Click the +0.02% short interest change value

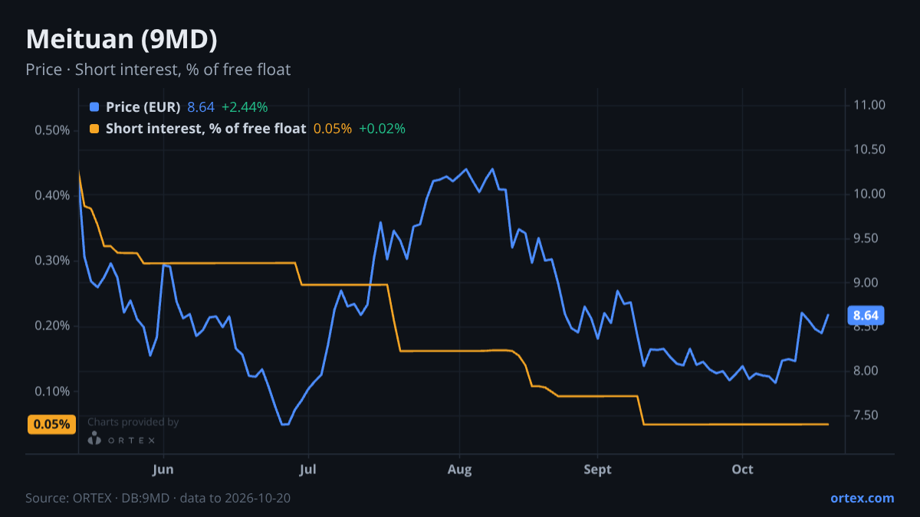point(382,129)
